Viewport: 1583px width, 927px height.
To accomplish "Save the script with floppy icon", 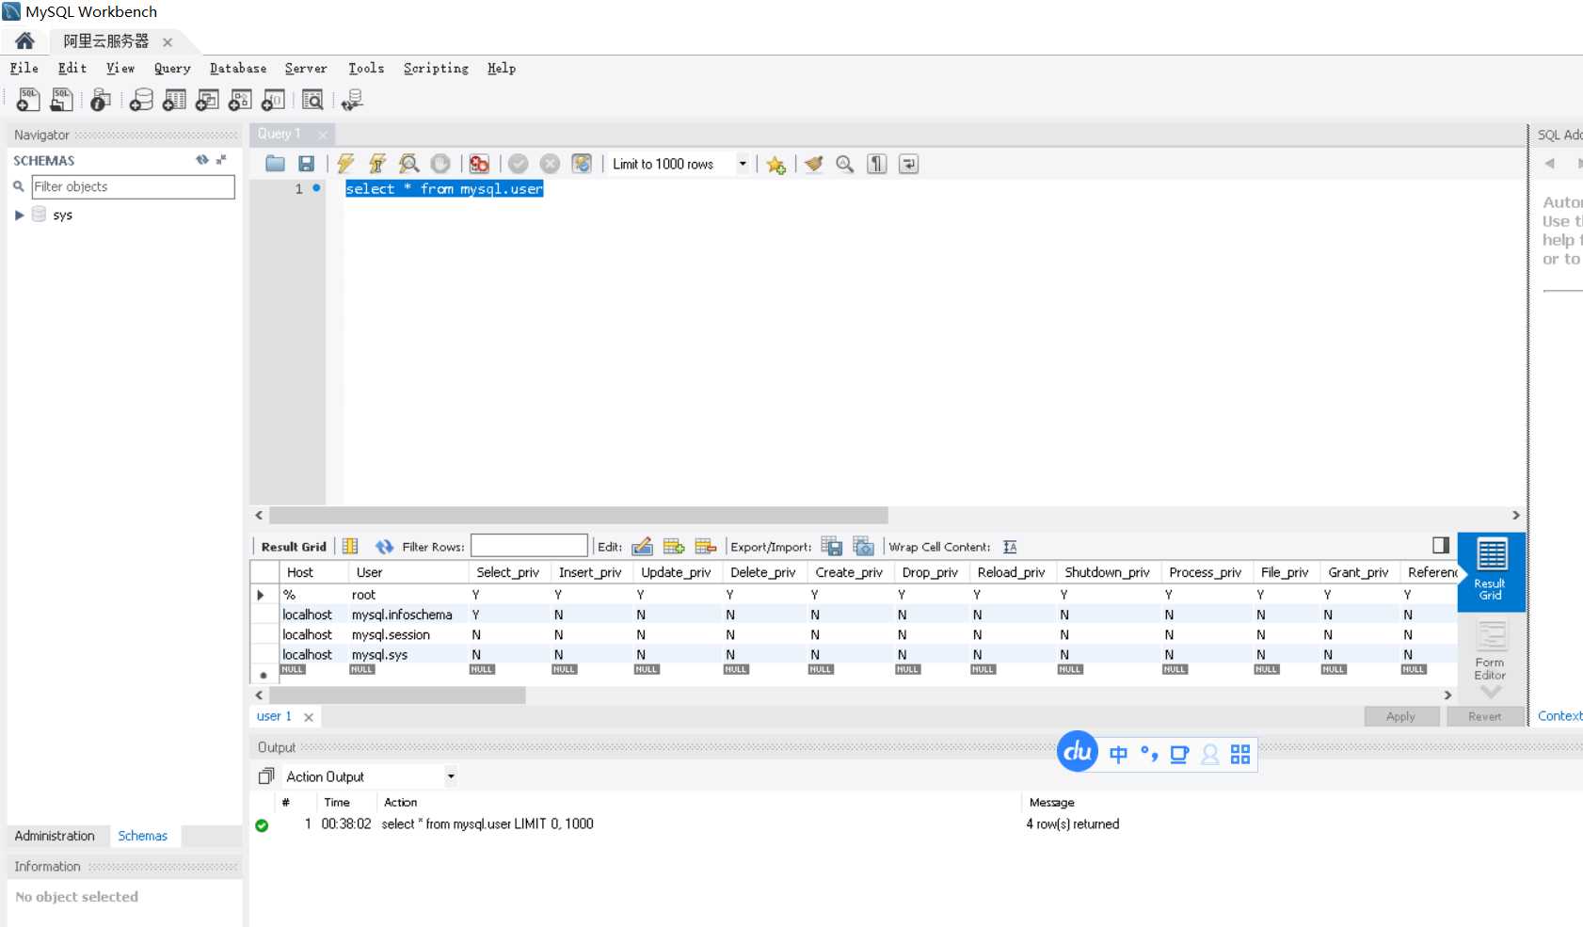I will tap(306, 164).
